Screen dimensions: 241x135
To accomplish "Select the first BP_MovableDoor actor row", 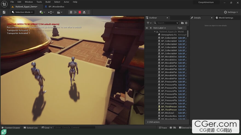I will pos(166,57).
